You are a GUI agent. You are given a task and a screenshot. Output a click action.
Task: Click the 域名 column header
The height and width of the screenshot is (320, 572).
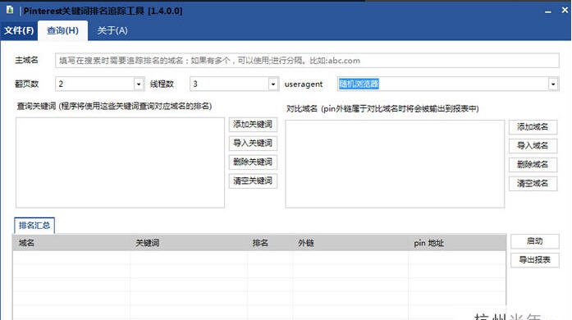(71, 243)
